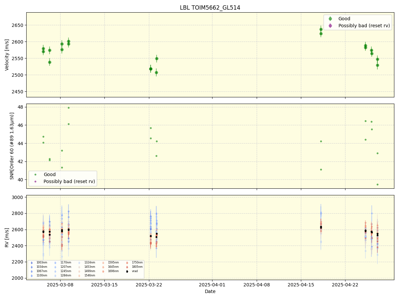
Task: Click the 1546nm legend entry
Action: point(87,275)
